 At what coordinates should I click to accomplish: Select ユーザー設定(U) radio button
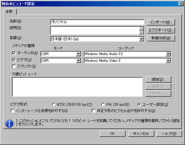[139, 105]
